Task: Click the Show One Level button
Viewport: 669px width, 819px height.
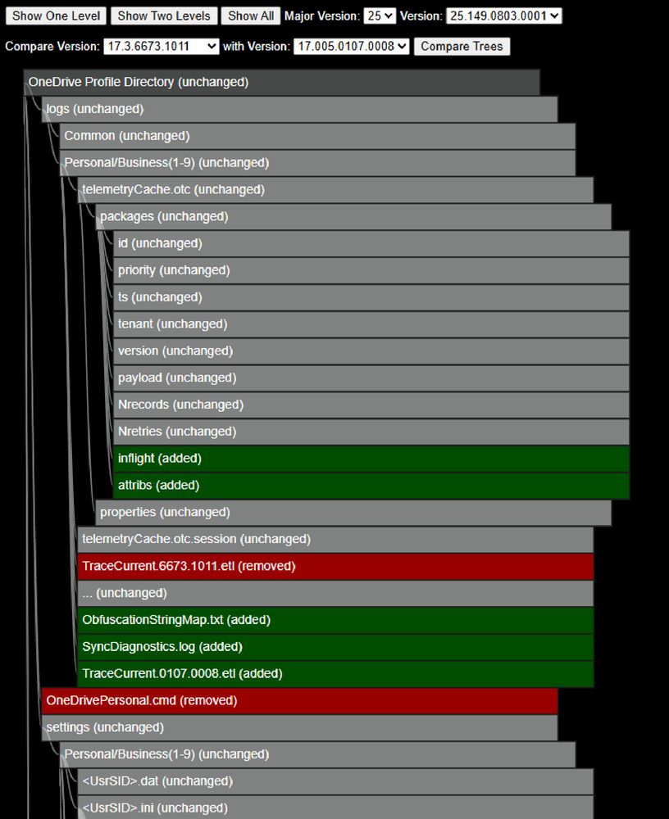Action: coord(56,16)
